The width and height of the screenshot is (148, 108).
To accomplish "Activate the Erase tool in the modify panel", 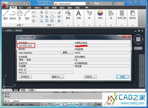I will (x=59, y=12).
